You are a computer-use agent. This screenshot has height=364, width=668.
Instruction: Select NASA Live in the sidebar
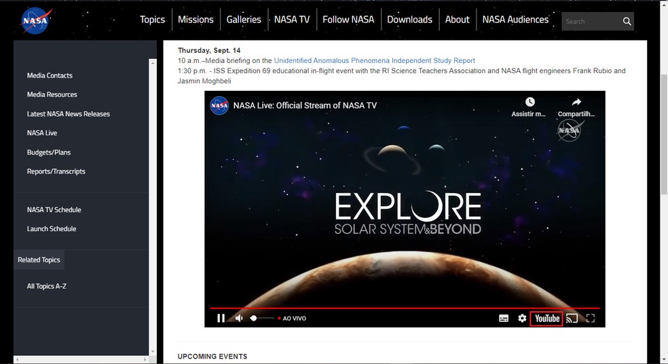click(42, 133)
